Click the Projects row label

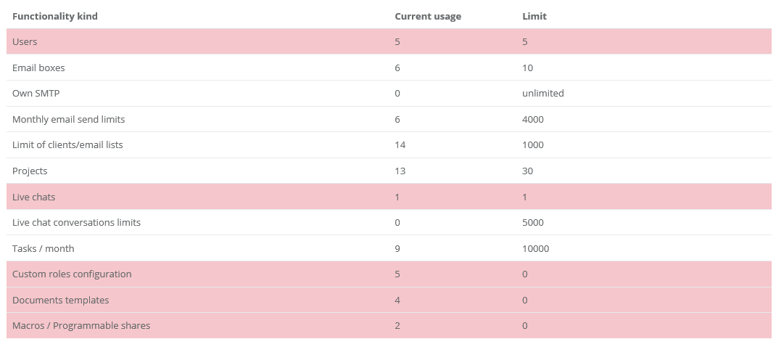[30, 171]
